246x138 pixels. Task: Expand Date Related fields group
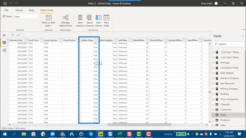(213, 73)
